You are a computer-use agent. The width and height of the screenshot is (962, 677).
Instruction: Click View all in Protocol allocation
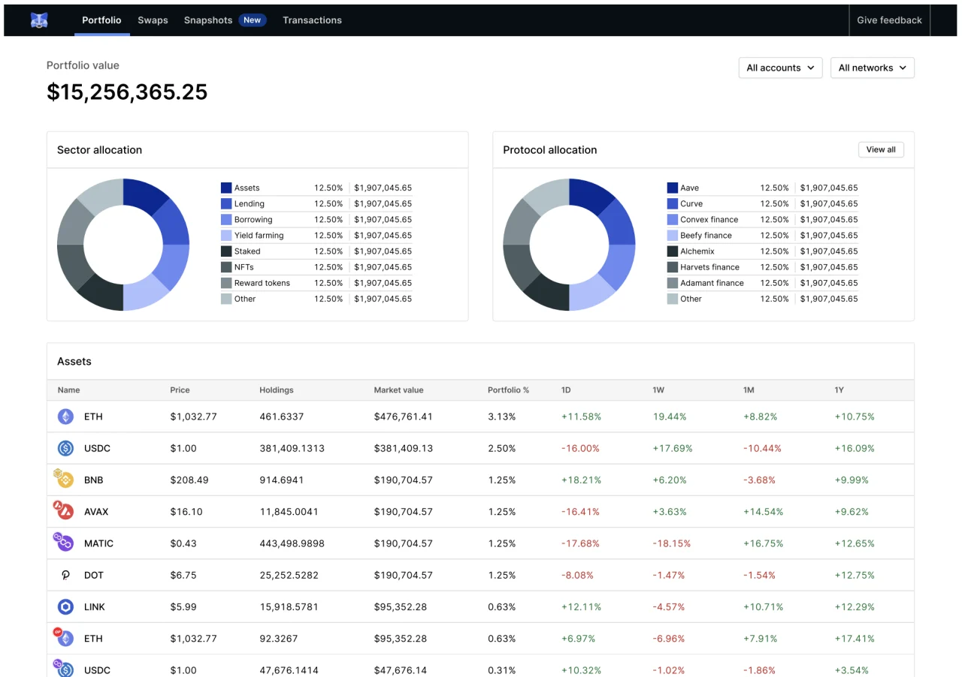pyautogui.click(x=881, y=149)
